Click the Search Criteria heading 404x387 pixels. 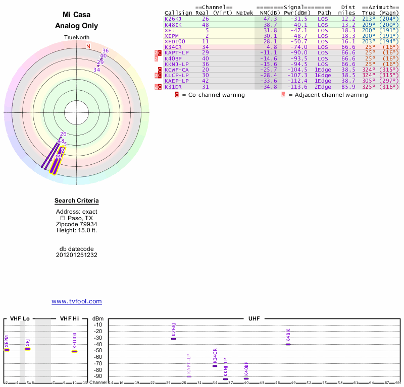click(x=77, y=201)
